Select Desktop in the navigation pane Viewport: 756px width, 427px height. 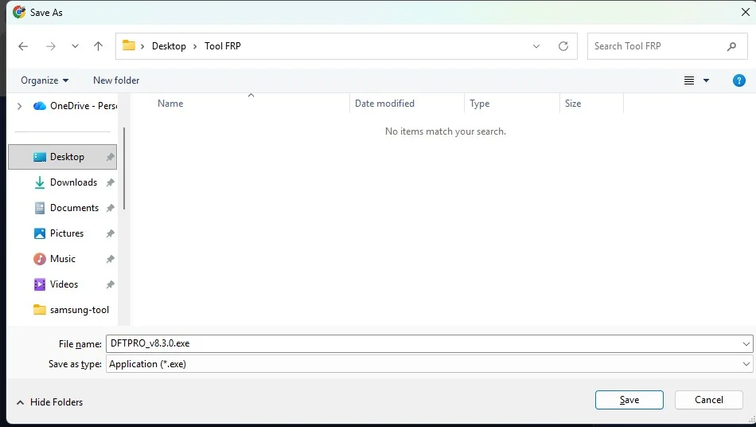[x=63, y=157]
